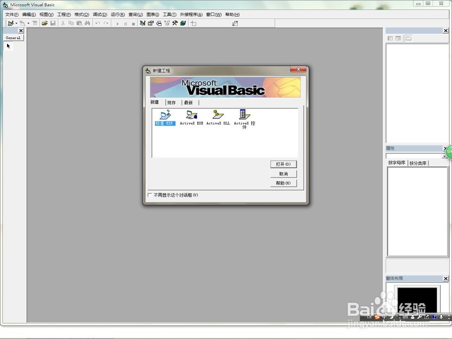Click the Redo toolbar icon

coord(106,24)
